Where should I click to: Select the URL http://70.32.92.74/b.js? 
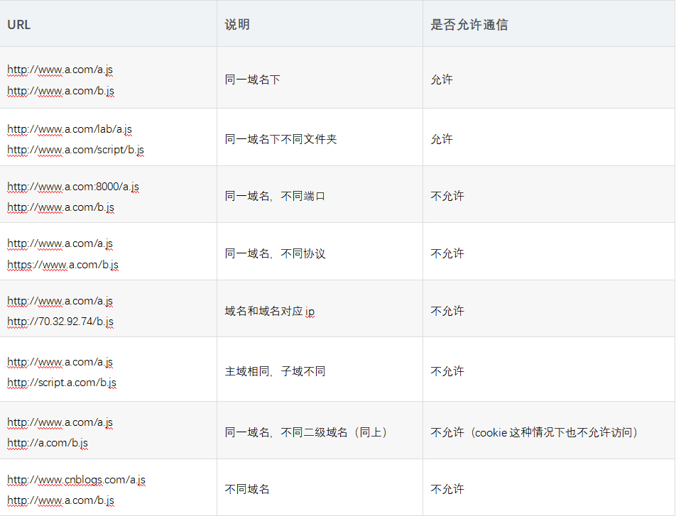[60, 322]
